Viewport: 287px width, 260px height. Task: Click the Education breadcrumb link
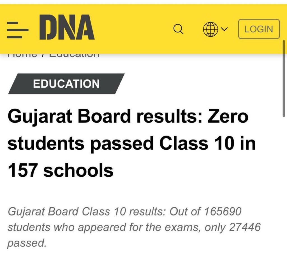point(75,55)
